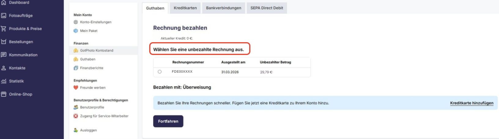
Task: Click the gear icon next to Konto-Einstellungen
Action: point(76,22)
